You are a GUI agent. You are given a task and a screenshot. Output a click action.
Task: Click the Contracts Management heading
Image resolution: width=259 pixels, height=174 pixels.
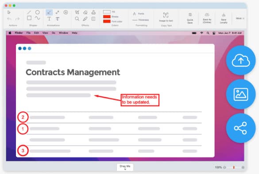tap(73, 72)
